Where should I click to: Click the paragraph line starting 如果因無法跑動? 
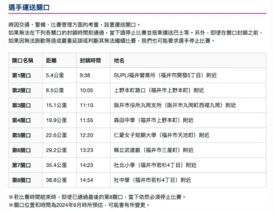[112, 41]
